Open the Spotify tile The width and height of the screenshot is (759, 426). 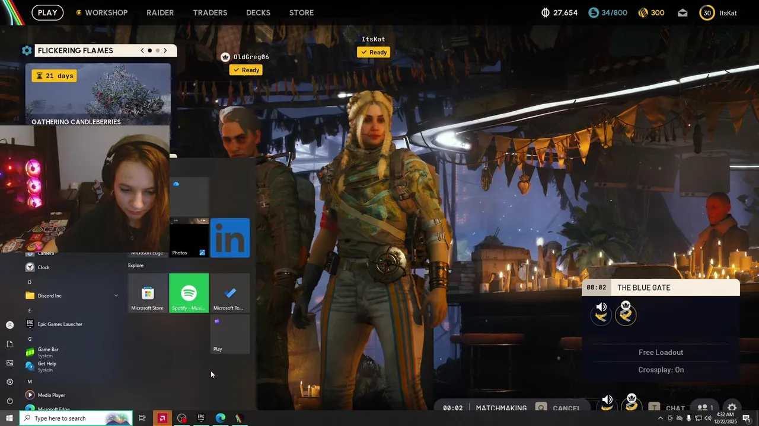click(x=189, y=293)
